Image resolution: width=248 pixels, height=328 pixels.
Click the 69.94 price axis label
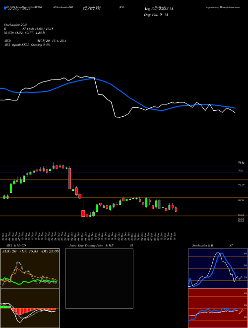[x=241, y=200]
